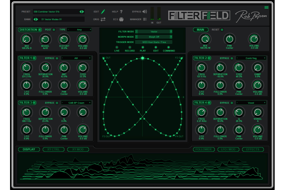The height and width of the screenshot is (190, 284).
Task: Click the Main PAN knob
Action: tap(230, 39)
